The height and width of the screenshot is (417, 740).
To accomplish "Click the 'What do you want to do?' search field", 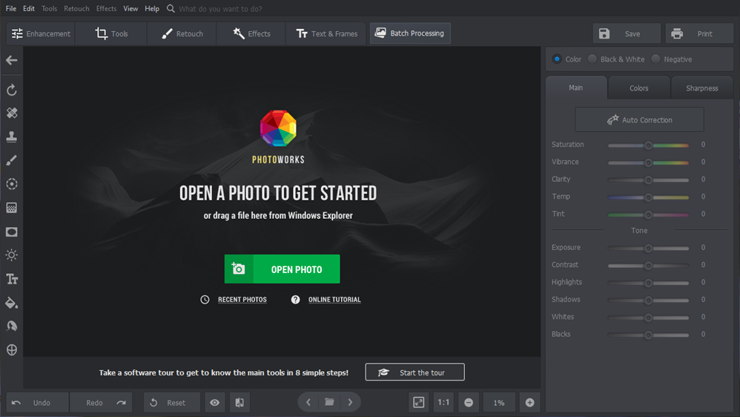I will pos(220,8).
